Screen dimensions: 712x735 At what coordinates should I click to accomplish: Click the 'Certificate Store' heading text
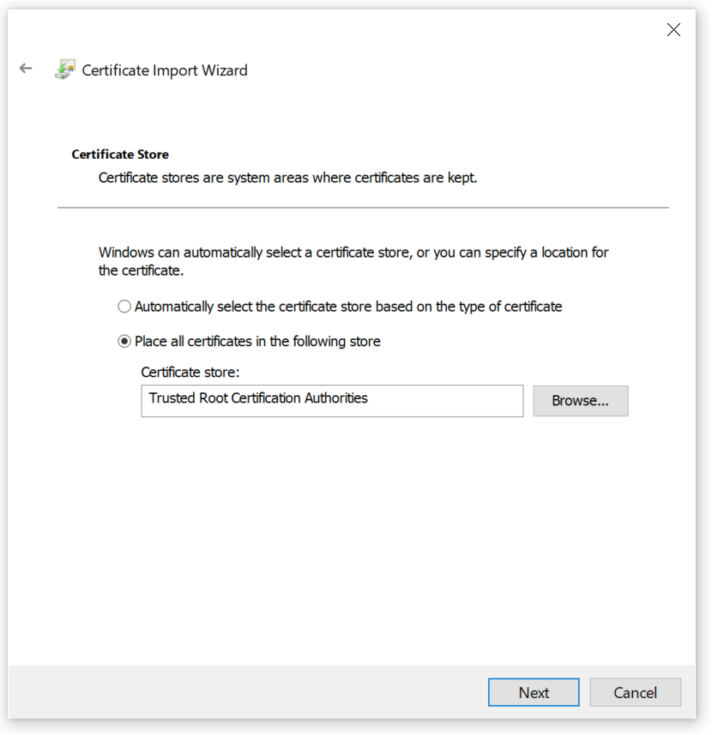click(x=120, y=155)
